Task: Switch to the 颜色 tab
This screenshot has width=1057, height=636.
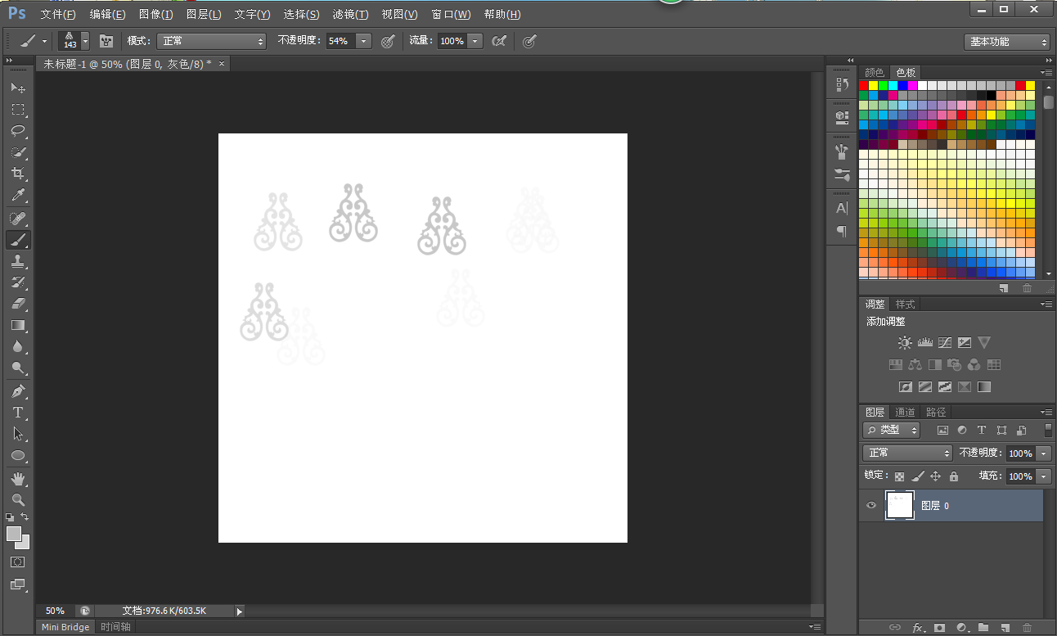Action: tap(875, 73)
